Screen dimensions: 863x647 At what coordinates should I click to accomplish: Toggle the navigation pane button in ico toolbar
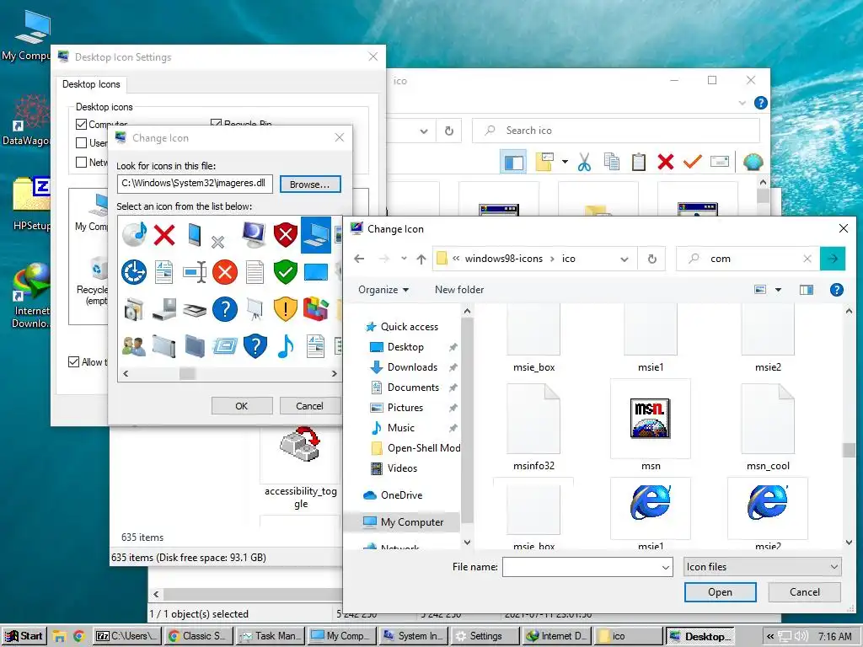pos(513,162)
